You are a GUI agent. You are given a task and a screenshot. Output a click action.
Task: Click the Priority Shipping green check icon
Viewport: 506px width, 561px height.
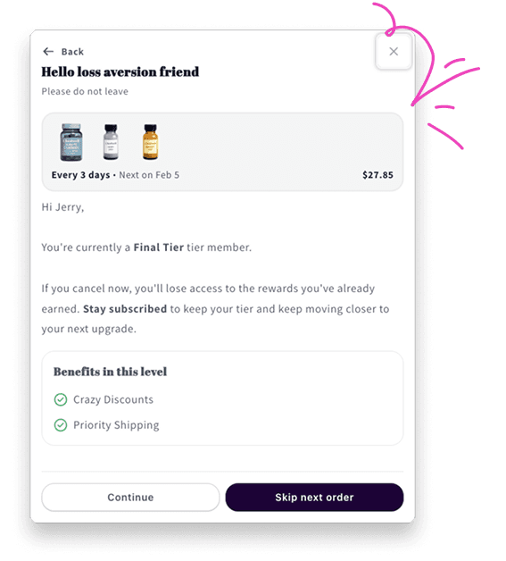(x=61, y=425)
